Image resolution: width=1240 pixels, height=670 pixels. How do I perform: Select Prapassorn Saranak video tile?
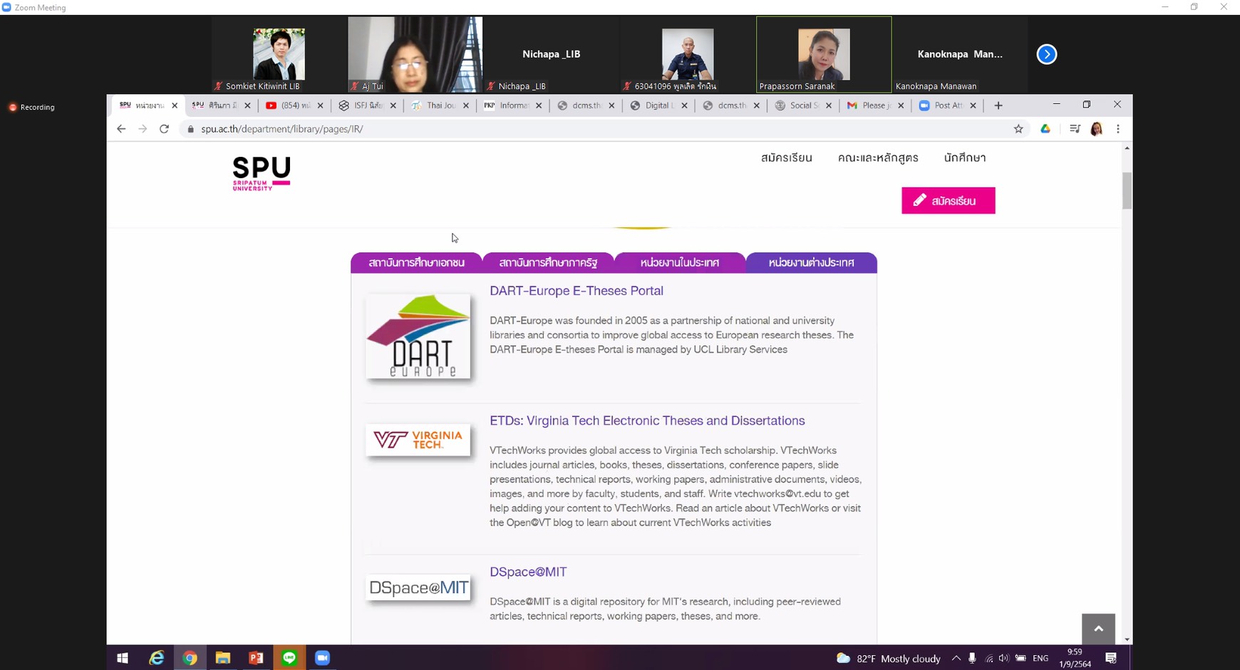point(824,54)
